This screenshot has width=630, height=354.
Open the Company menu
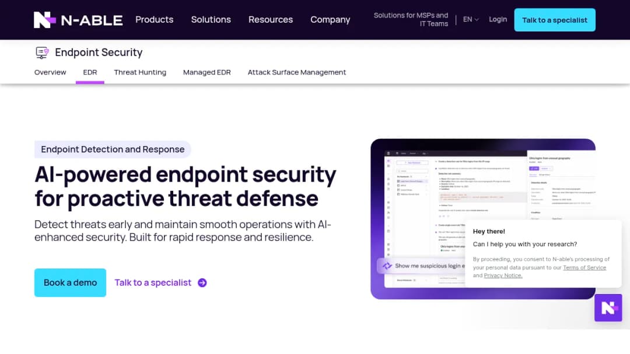coord(330,20)
